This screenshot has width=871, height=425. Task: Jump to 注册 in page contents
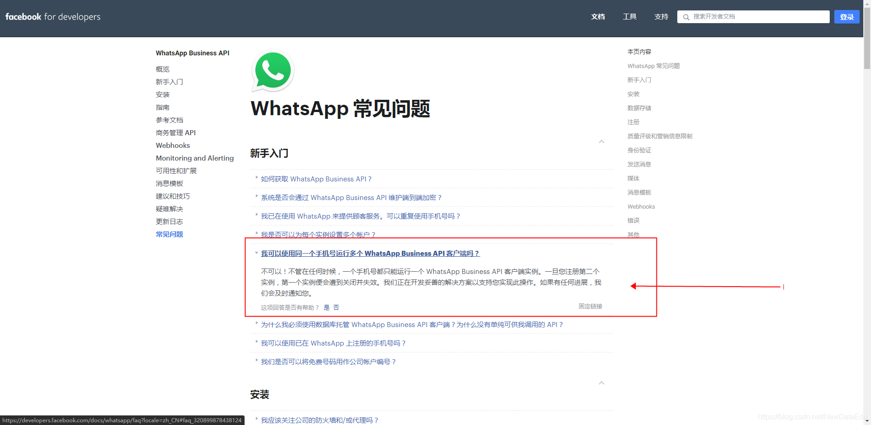pos(633,122)
